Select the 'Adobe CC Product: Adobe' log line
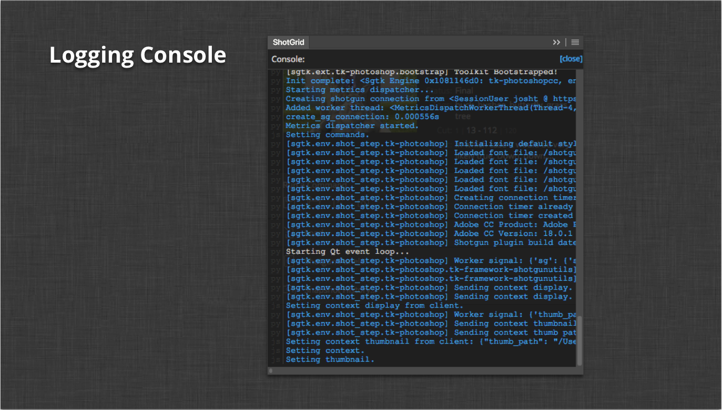The height and width of the screenshot is (410, 722). tap(431, 224)
